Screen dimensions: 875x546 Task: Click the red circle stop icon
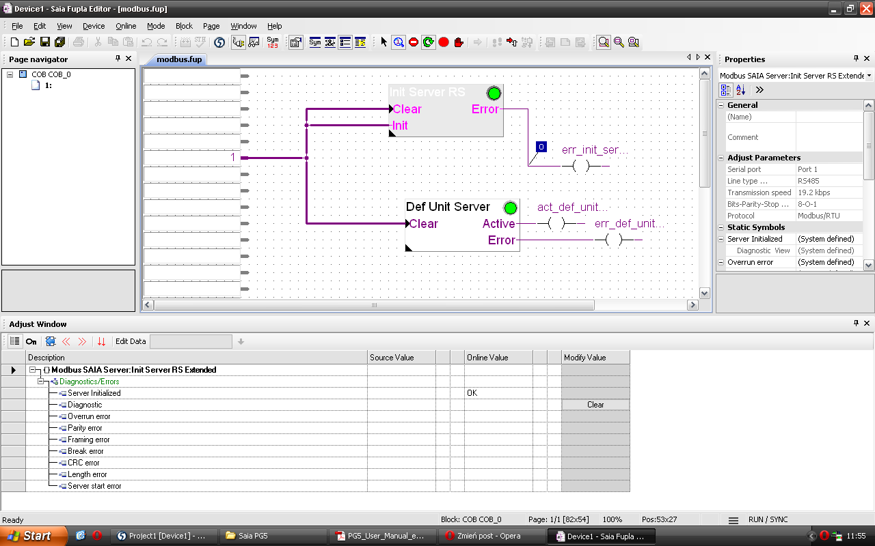pyautogui.click(x=444, y=42)
